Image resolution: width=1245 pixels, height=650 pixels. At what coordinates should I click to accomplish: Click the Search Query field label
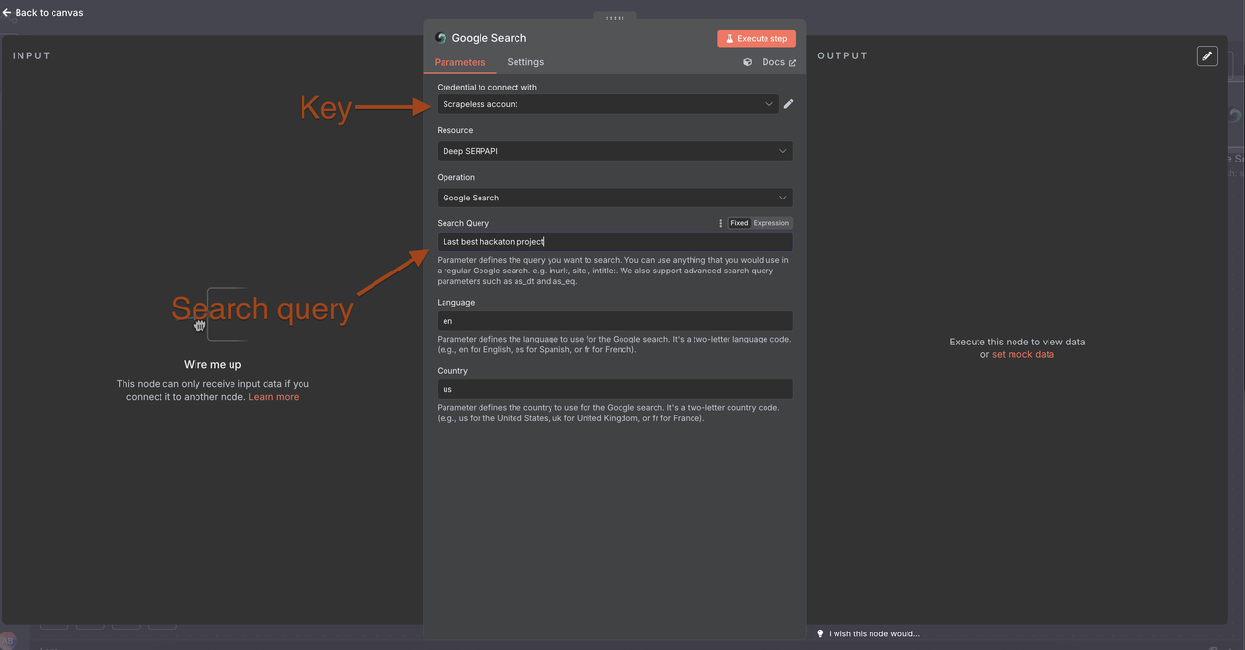click(x=463, y=223)
